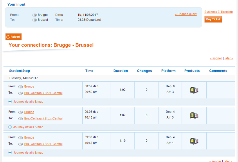The width and height of the screenshot is (238, 162).
Task: Click the Duration column header
Action: point(120,71)
